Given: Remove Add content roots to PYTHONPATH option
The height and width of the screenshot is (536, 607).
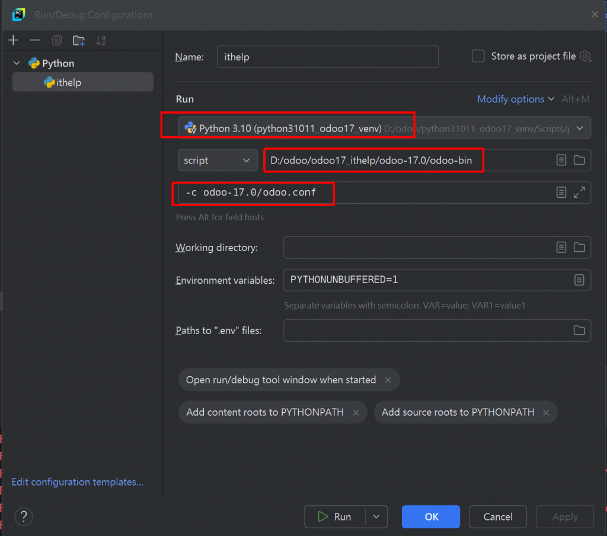Looking at the screenshot, I should click(x=356, y=413).
